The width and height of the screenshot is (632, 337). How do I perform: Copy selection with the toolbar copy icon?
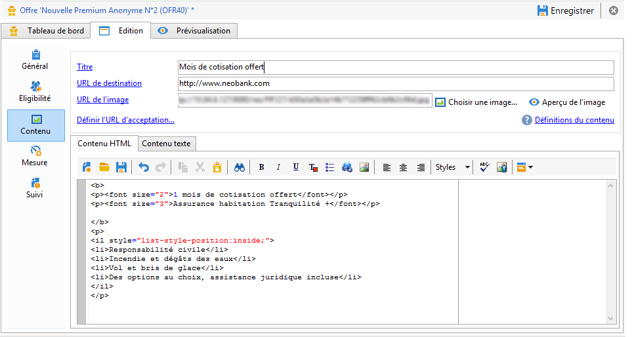(x=183, y=167)
